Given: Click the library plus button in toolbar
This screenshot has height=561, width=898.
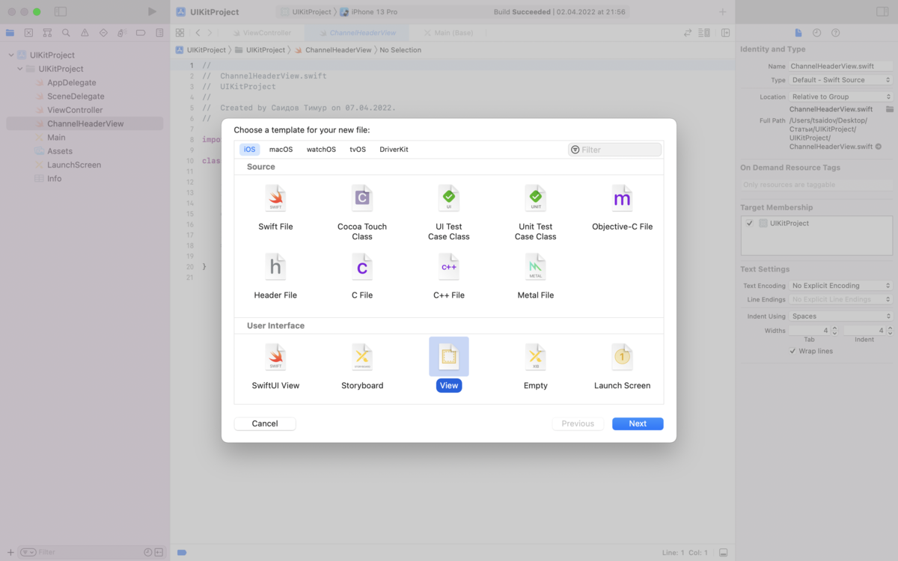Looking at the screenshot, I should [x=722, y=12].
